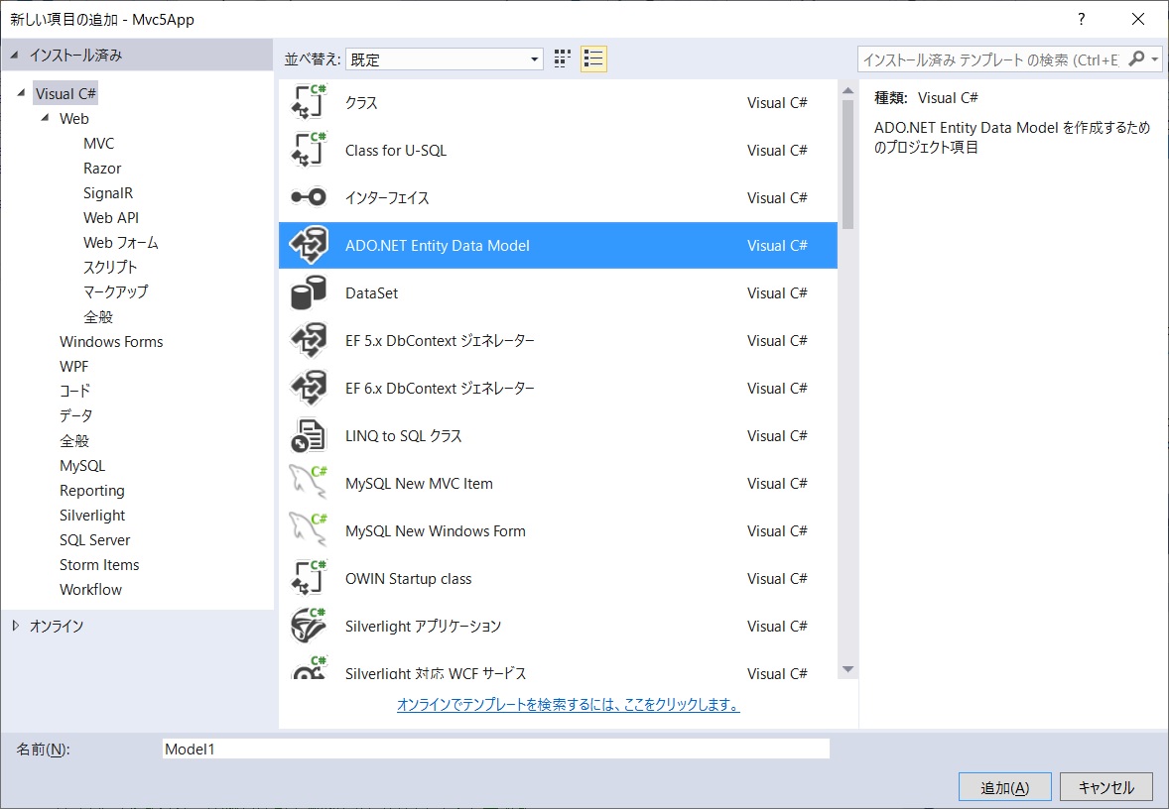1169x809 pixels.
Task: Select SQL Server category in tree
Action: [x=94, y=540]
